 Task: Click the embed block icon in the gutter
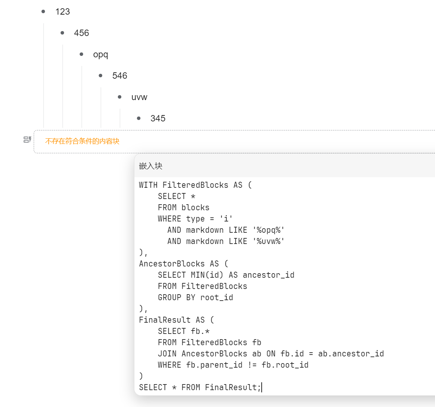27,140
